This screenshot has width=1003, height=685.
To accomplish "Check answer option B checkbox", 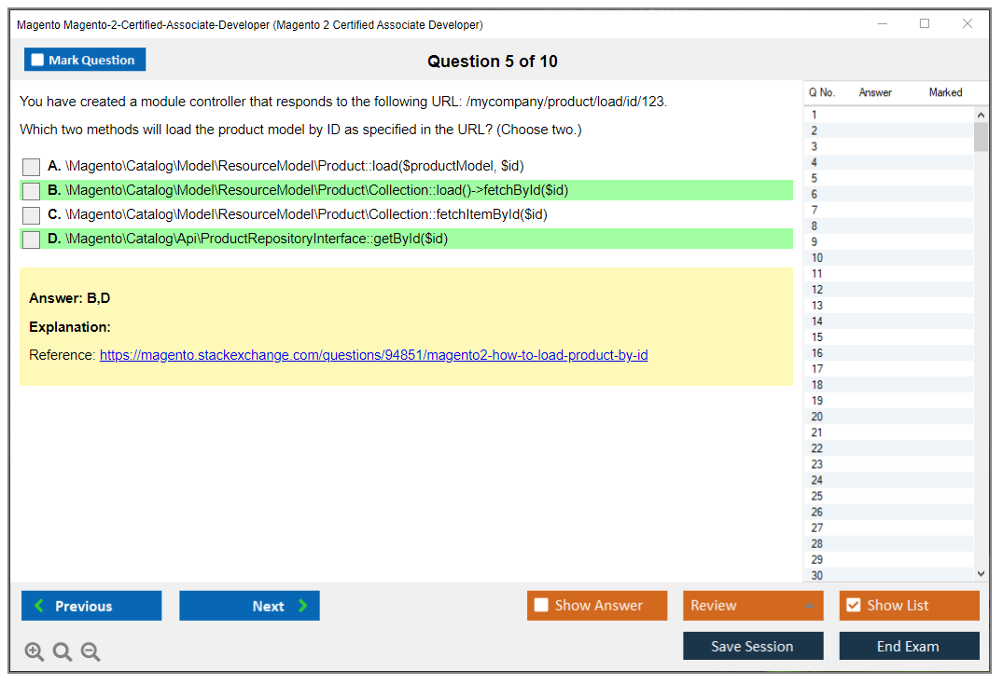I will (31, 191).
